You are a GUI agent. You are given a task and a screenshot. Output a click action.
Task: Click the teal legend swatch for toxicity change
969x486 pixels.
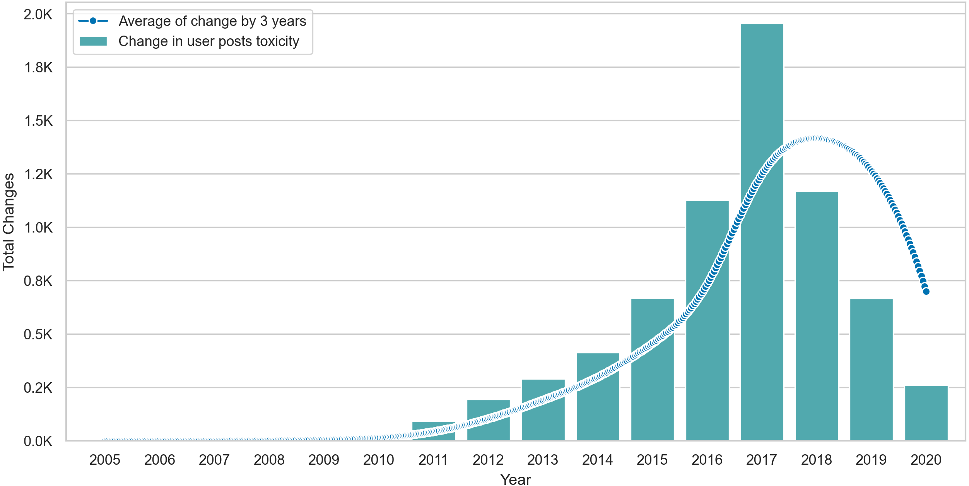click(x=93, y=41)
